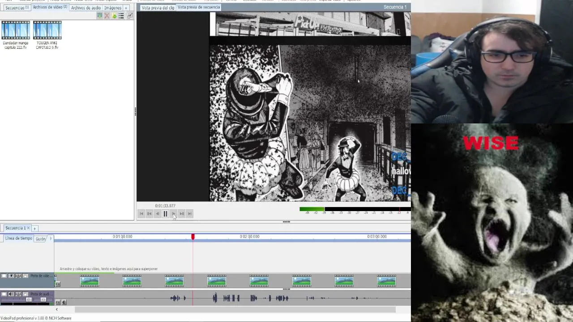
Task: Click the timeline scroll left arrow
Action: click(56, 309)
